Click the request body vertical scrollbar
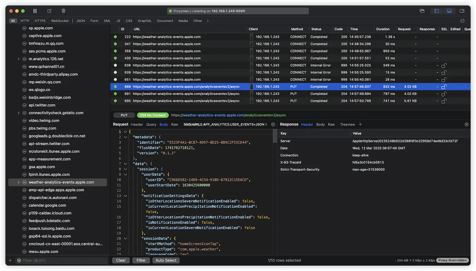 coord(275,136)
